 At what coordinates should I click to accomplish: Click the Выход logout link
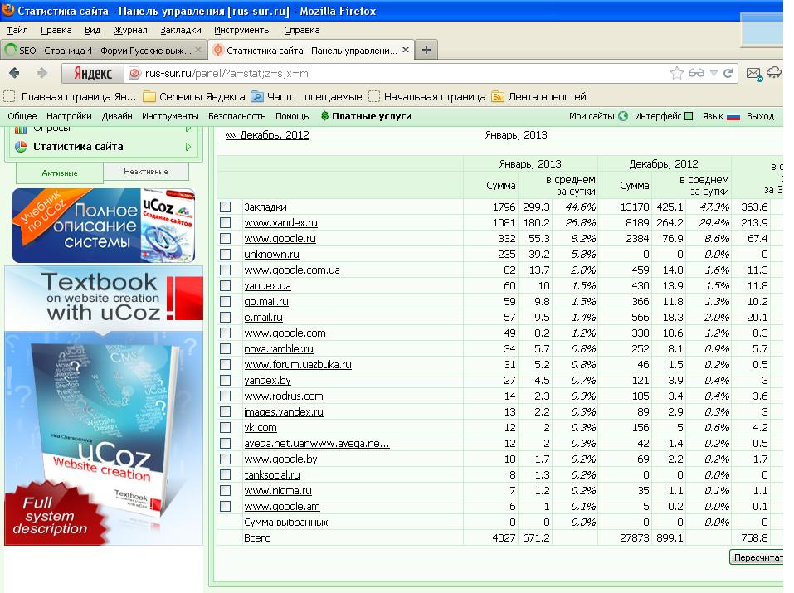click(x=760, y=116)
